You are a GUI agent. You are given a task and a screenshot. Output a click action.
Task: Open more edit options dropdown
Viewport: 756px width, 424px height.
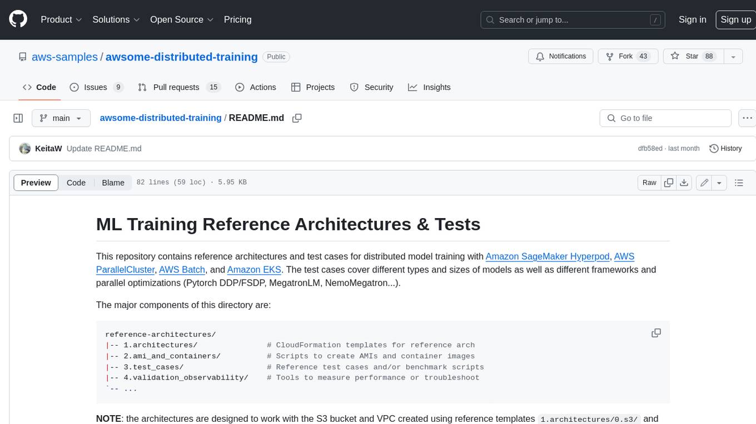(x=719, y=183)
